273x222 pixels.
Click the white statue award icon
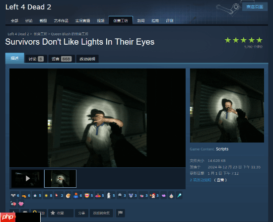pos(109,195)
